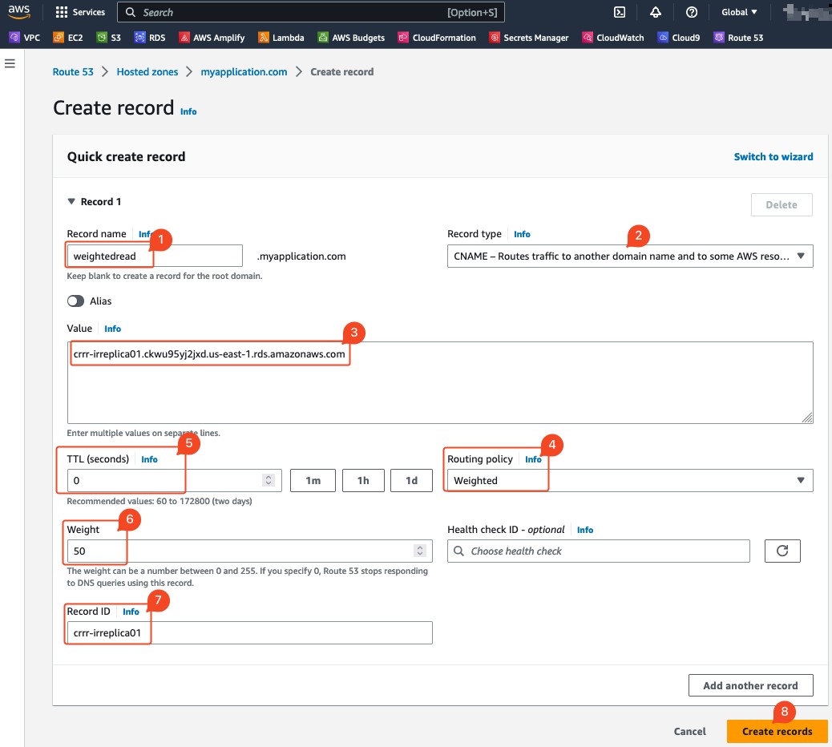The height and width of the screenshot is (747, 832).
Task: Collapse the Record 1 section
Action: [71, 202]
